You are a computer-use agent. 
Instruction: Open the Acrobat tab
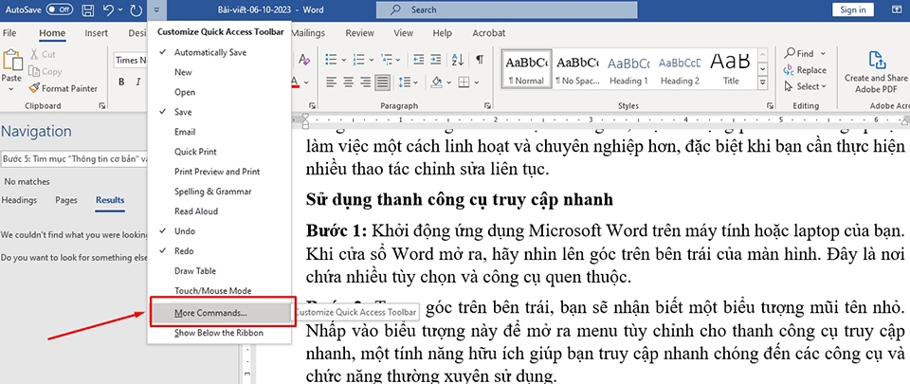(x=489, y=33)
